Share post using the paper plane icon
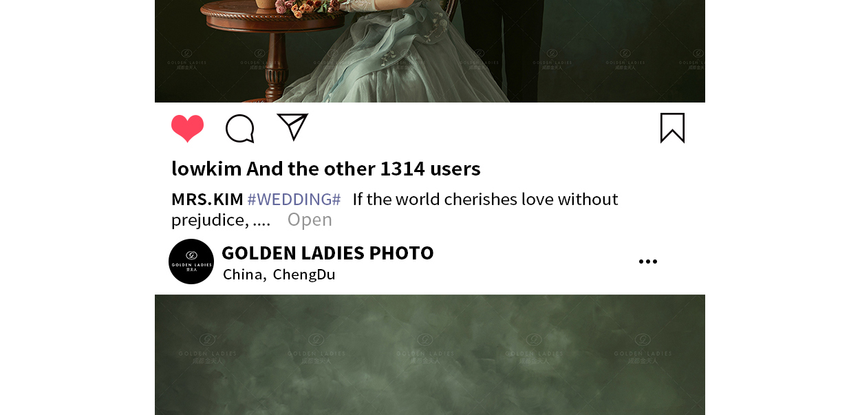 click(x=292, y=127)
